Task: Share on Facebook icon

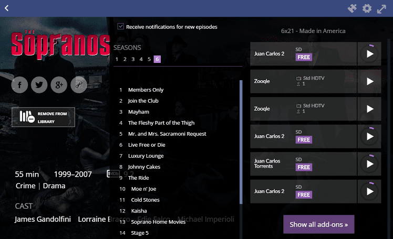Action: tap(19, 85)
